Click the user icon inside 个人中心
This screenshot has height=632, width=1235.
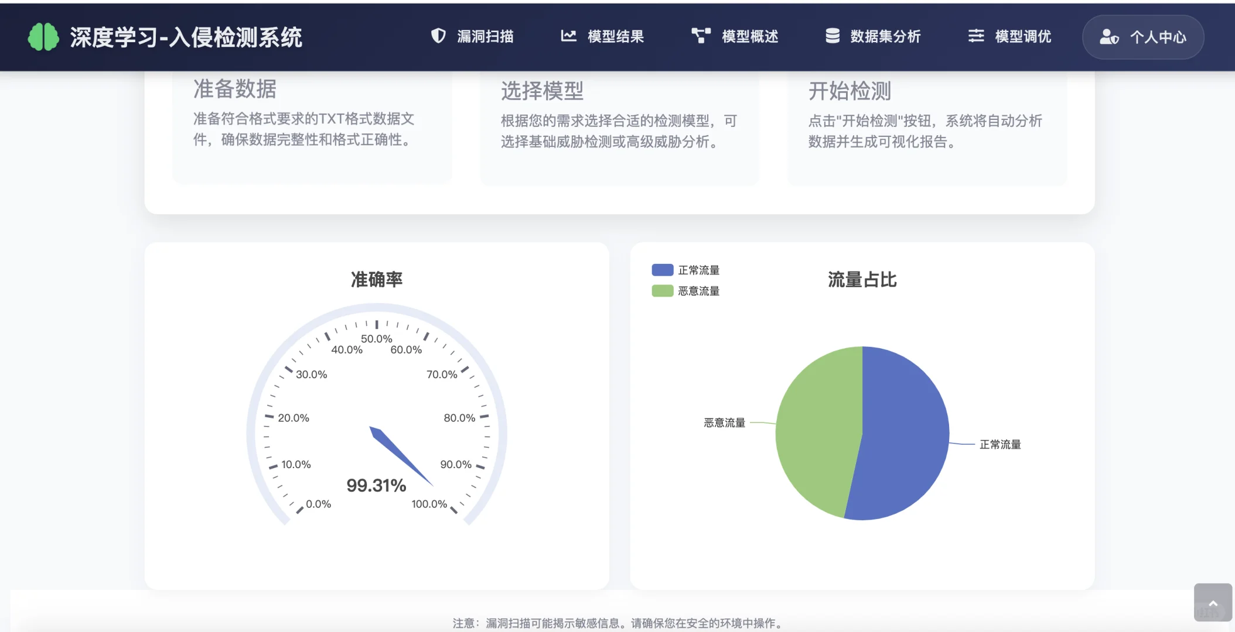point(1109,37)
